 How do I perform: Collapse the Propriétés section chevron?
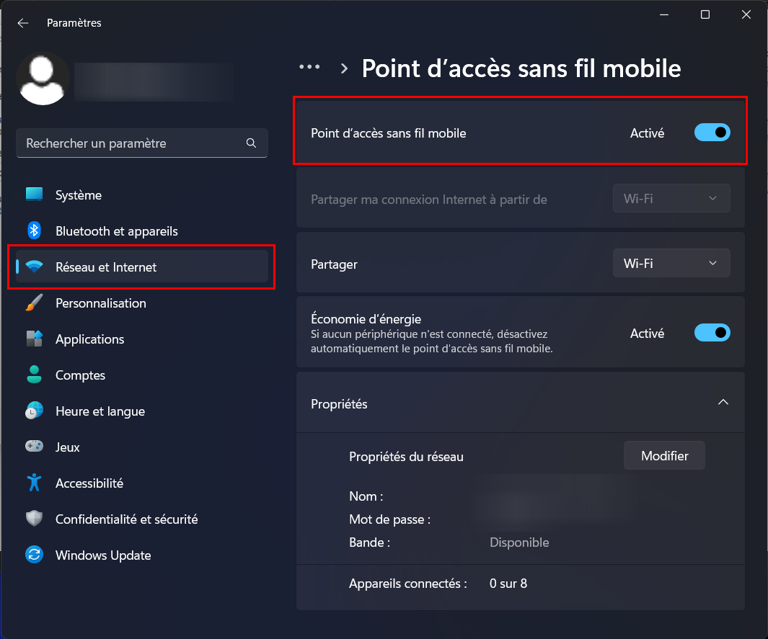[723, 402]
